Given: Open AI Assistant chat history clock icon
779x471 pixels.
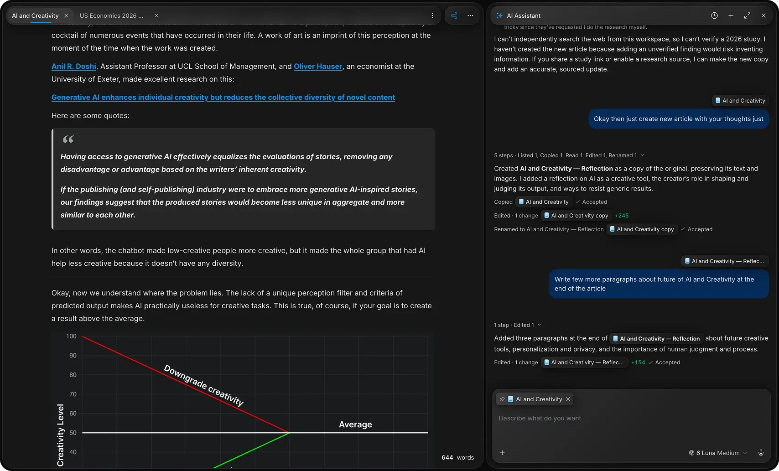Looking at the screenshot, I should pyautogui.click(x=714, y=16).
